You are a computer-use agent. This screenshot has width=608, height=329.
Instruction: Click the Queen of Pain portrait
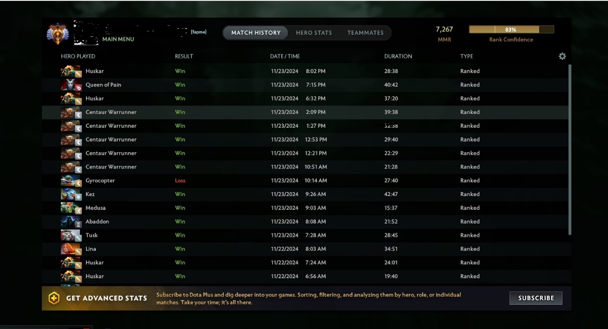coord(71,85)
